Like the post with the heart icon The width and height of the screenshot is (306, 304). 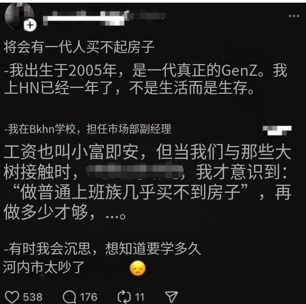(x=12, y=297)
